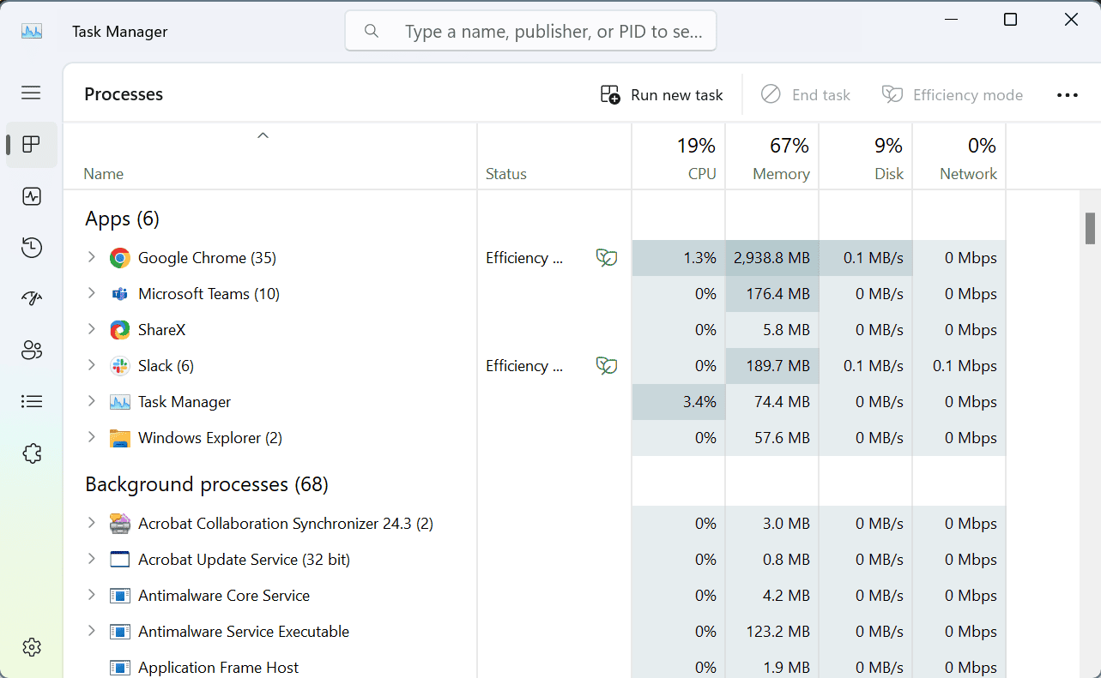Click Chrome's 2,938.8 MB memory cell

[772, 258]
